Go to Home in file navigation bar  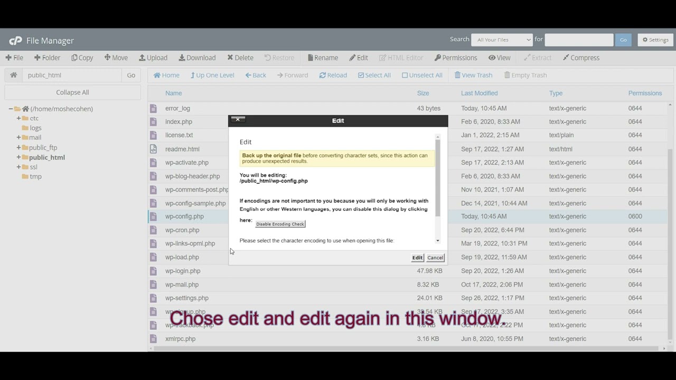(166, 75)
